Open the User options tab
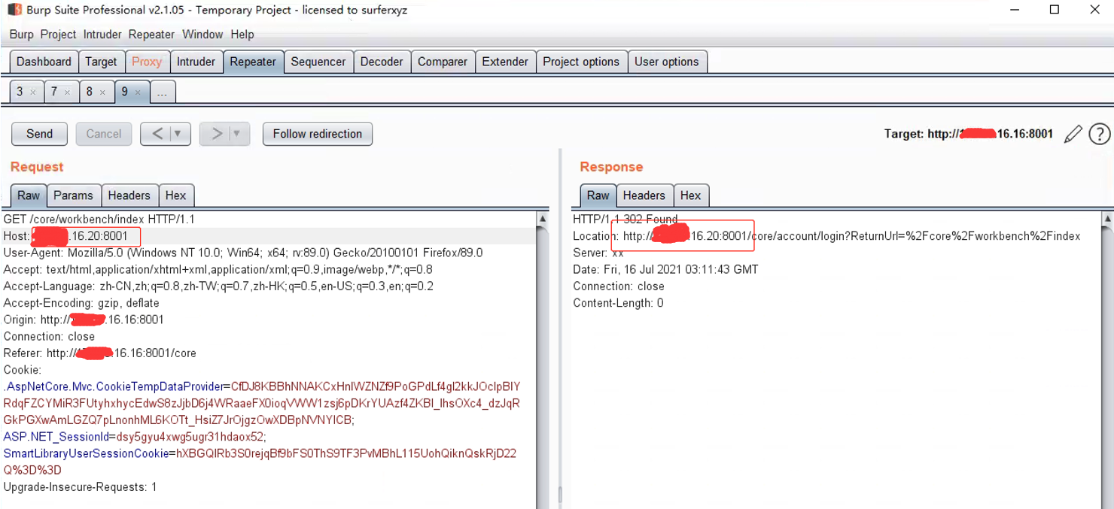Image resolution: width=1114 pixels, height=509 pixels. click(666, 62)
